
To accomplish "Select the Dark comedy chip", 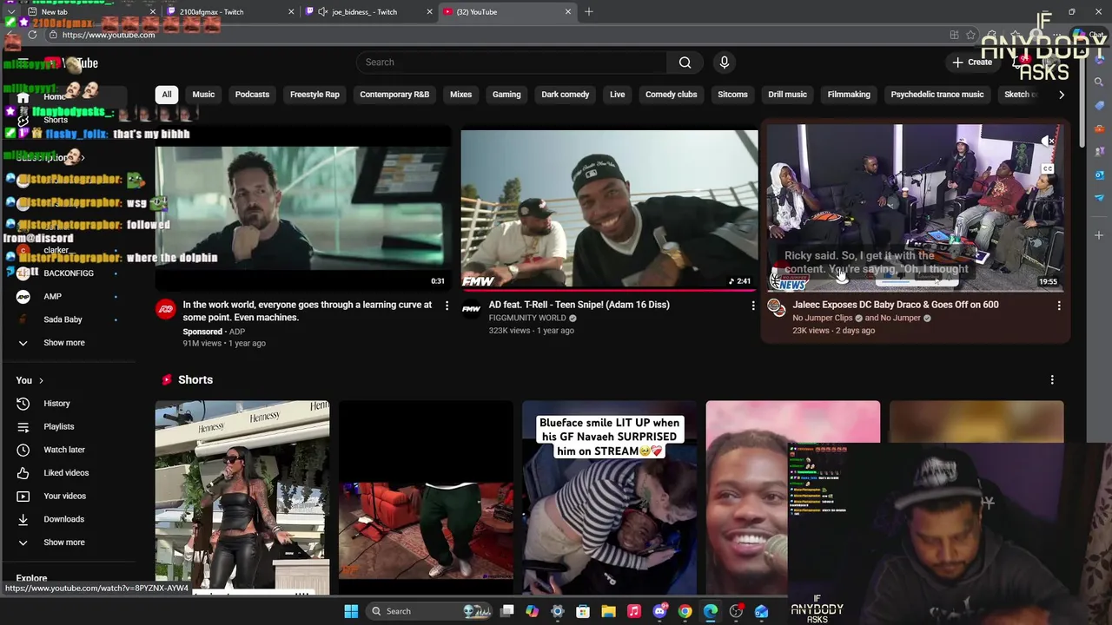I will point(566,95).
